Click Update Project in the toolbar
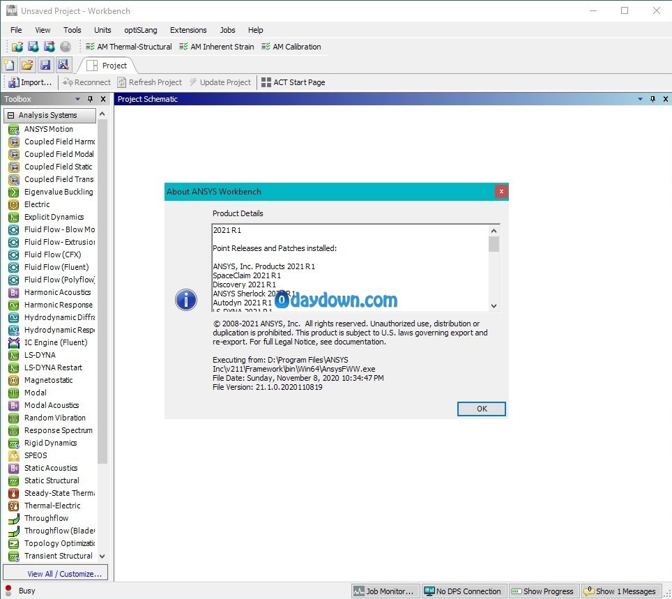 pos(220,82)
